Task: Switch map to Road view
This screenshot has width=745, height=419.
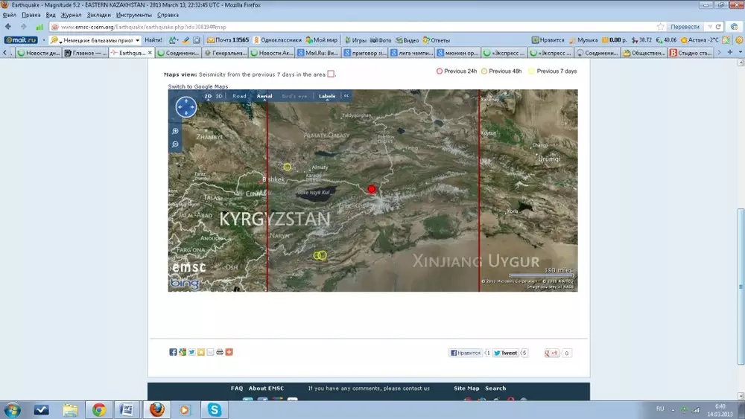Action: pyautogui.click(x=239, y=96)
